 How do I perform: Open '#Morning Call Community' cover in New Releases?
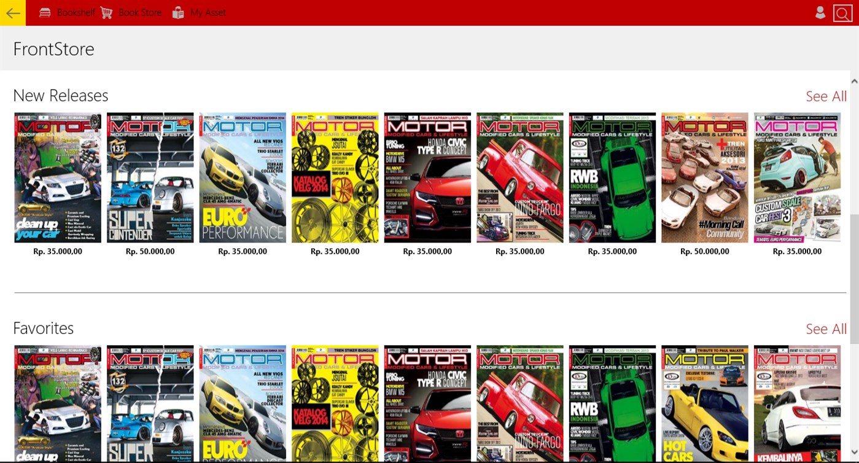[x=705, y=177]
